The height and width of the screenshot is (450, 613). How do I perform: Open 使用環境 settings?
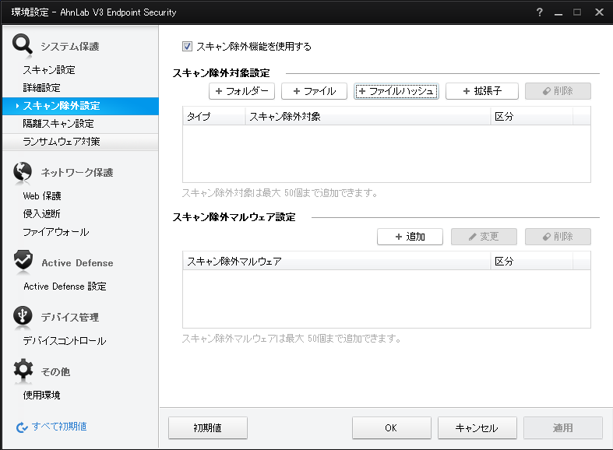tap(41, 395)
